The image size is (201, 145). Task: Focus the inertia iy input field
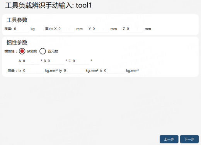(x=74, y=71)
